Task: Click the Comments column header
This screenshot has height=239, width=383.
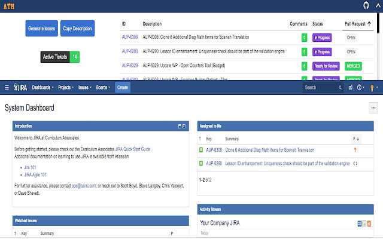Action: click(x=298, y=24)
